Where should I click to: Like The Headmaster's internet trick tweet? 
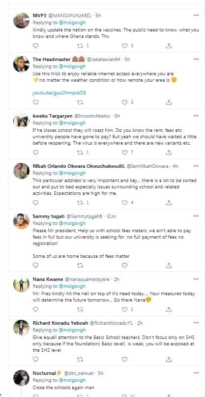pyautogui.click(x=124, y=102)
